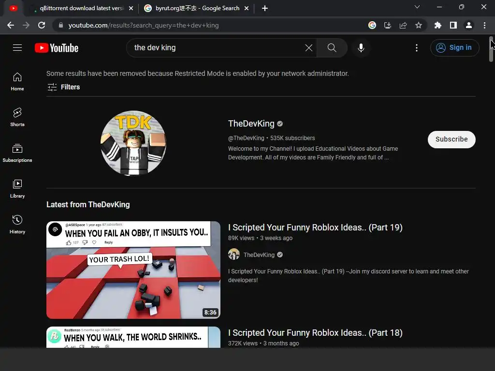Click the @TheDevKing handle text
The image size is (495, 371).
click(x=246, y=138)
